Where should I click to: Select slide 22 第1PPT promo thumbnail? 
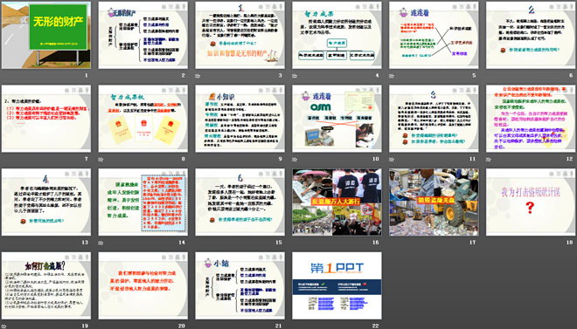337,285
